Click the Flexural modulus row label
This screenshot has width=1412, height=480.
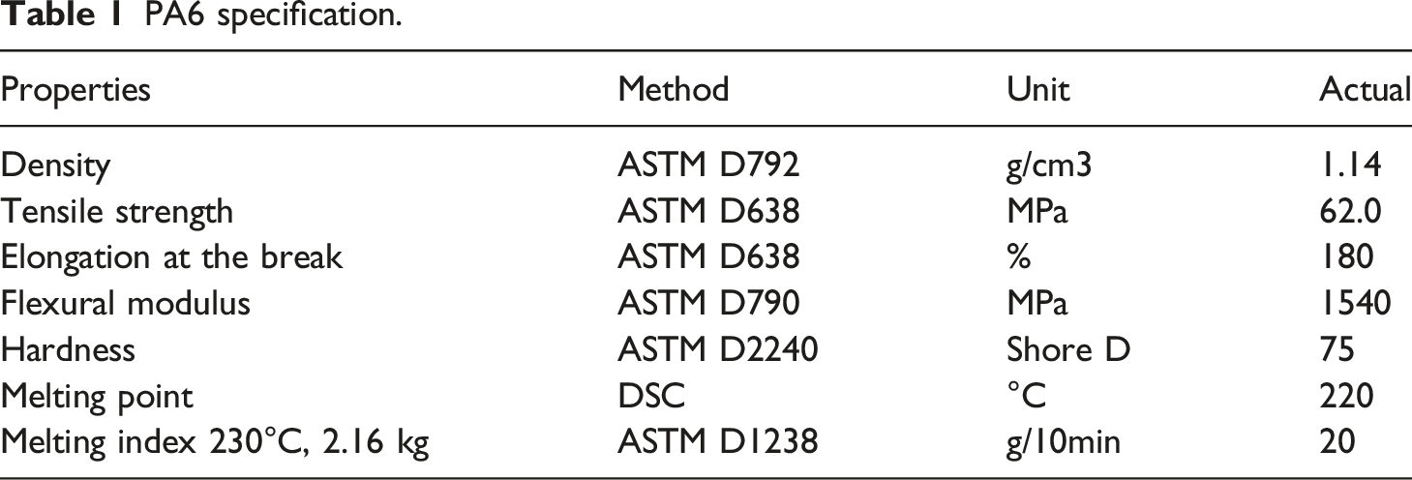pos(125,303)
